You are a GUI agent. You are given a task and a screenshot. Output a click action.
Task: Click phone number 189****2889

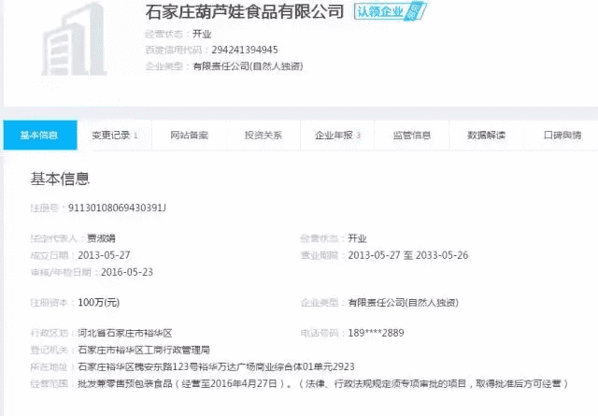376,333
